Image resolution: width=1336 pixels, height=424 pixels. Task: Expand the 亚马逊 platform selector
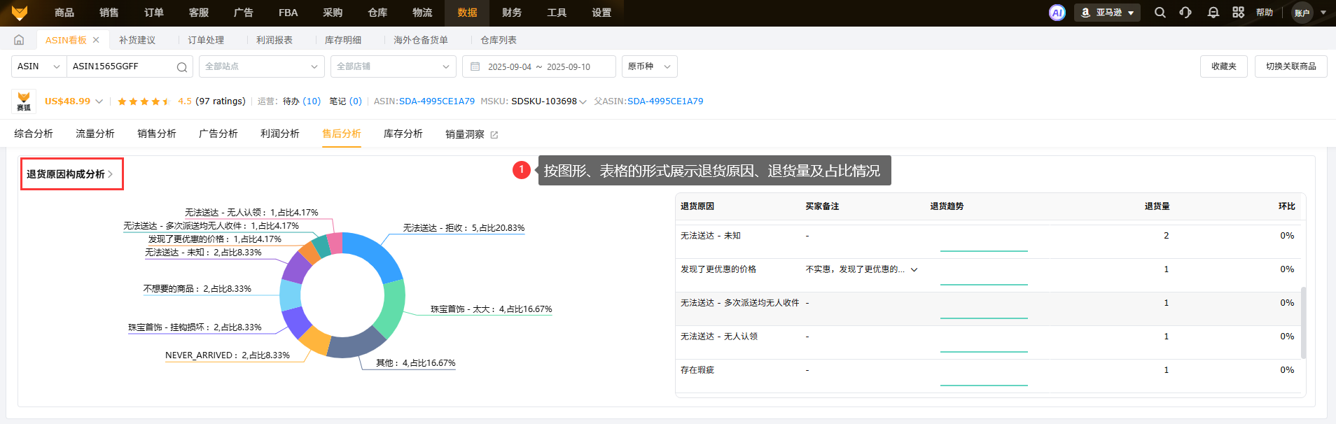1107,13
